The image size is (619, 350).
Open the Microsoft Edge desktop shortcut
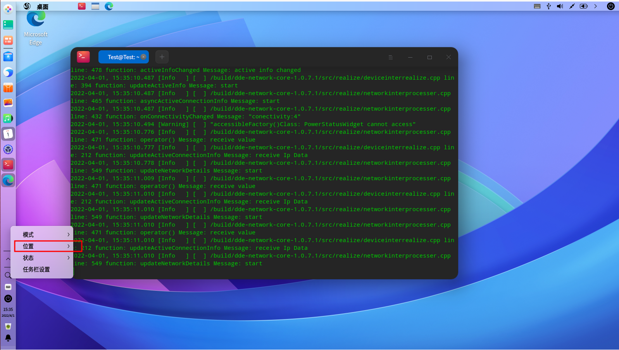point(36,28)
